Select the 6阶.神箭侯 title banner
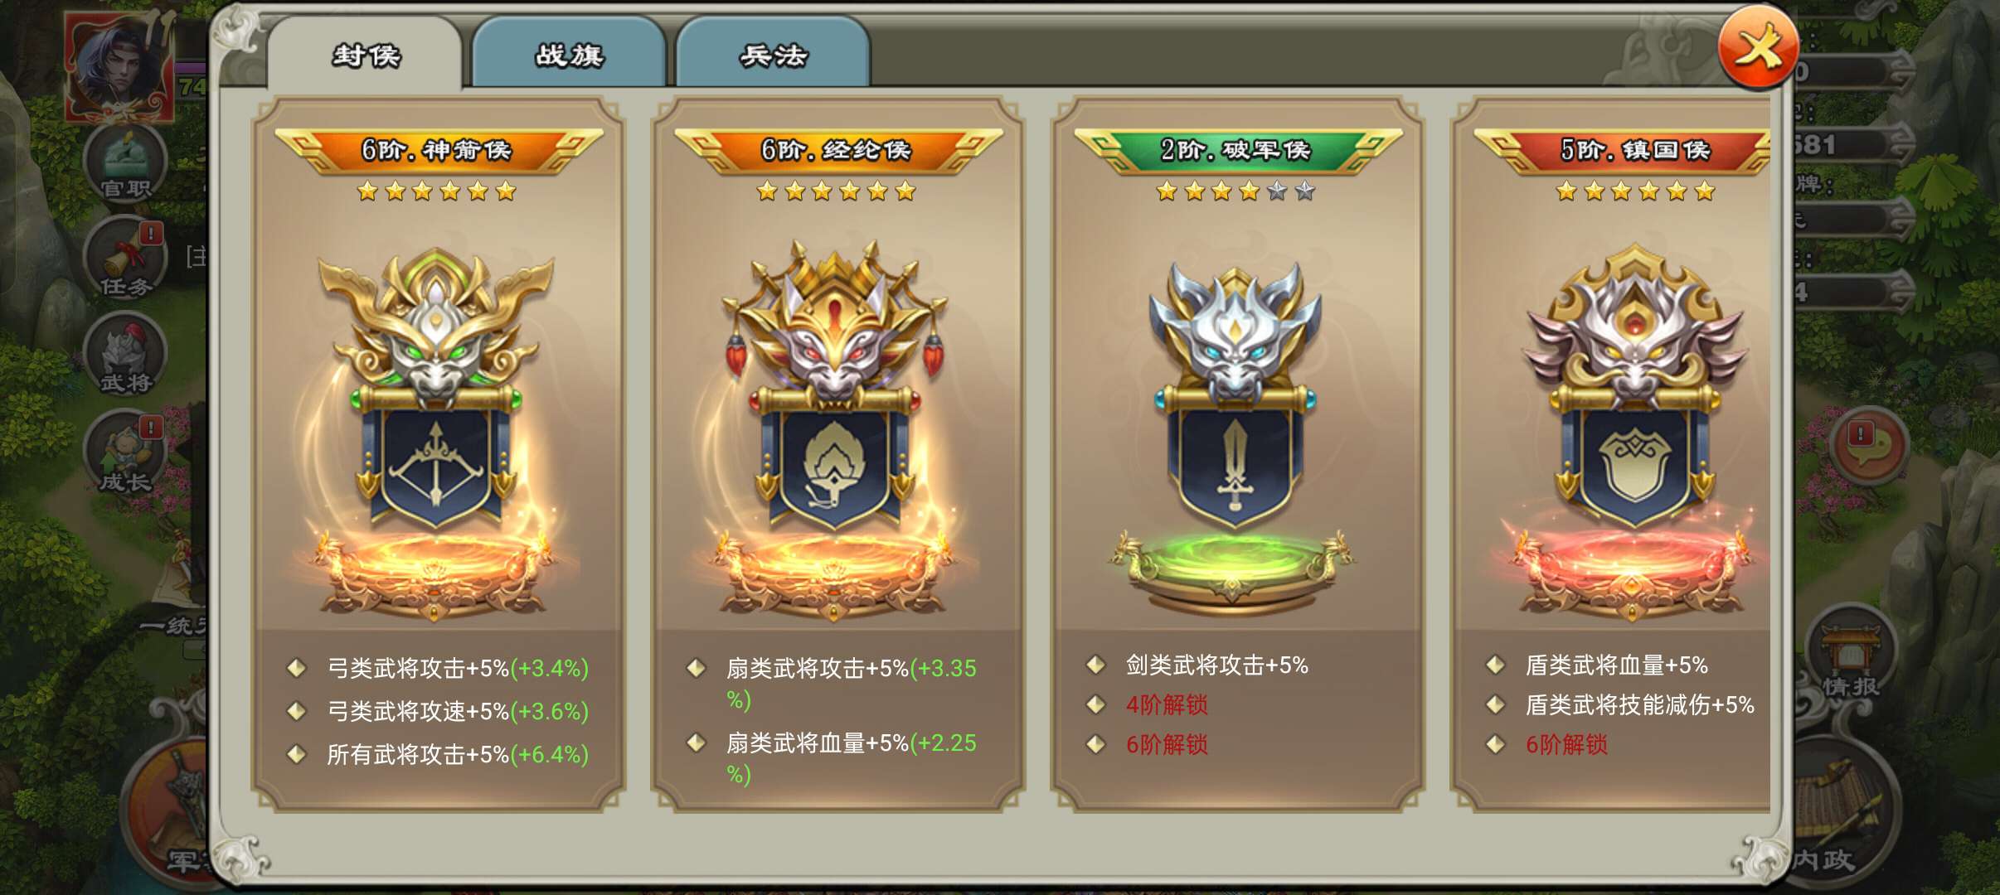 pyautogui.click(x=437, y=150)
